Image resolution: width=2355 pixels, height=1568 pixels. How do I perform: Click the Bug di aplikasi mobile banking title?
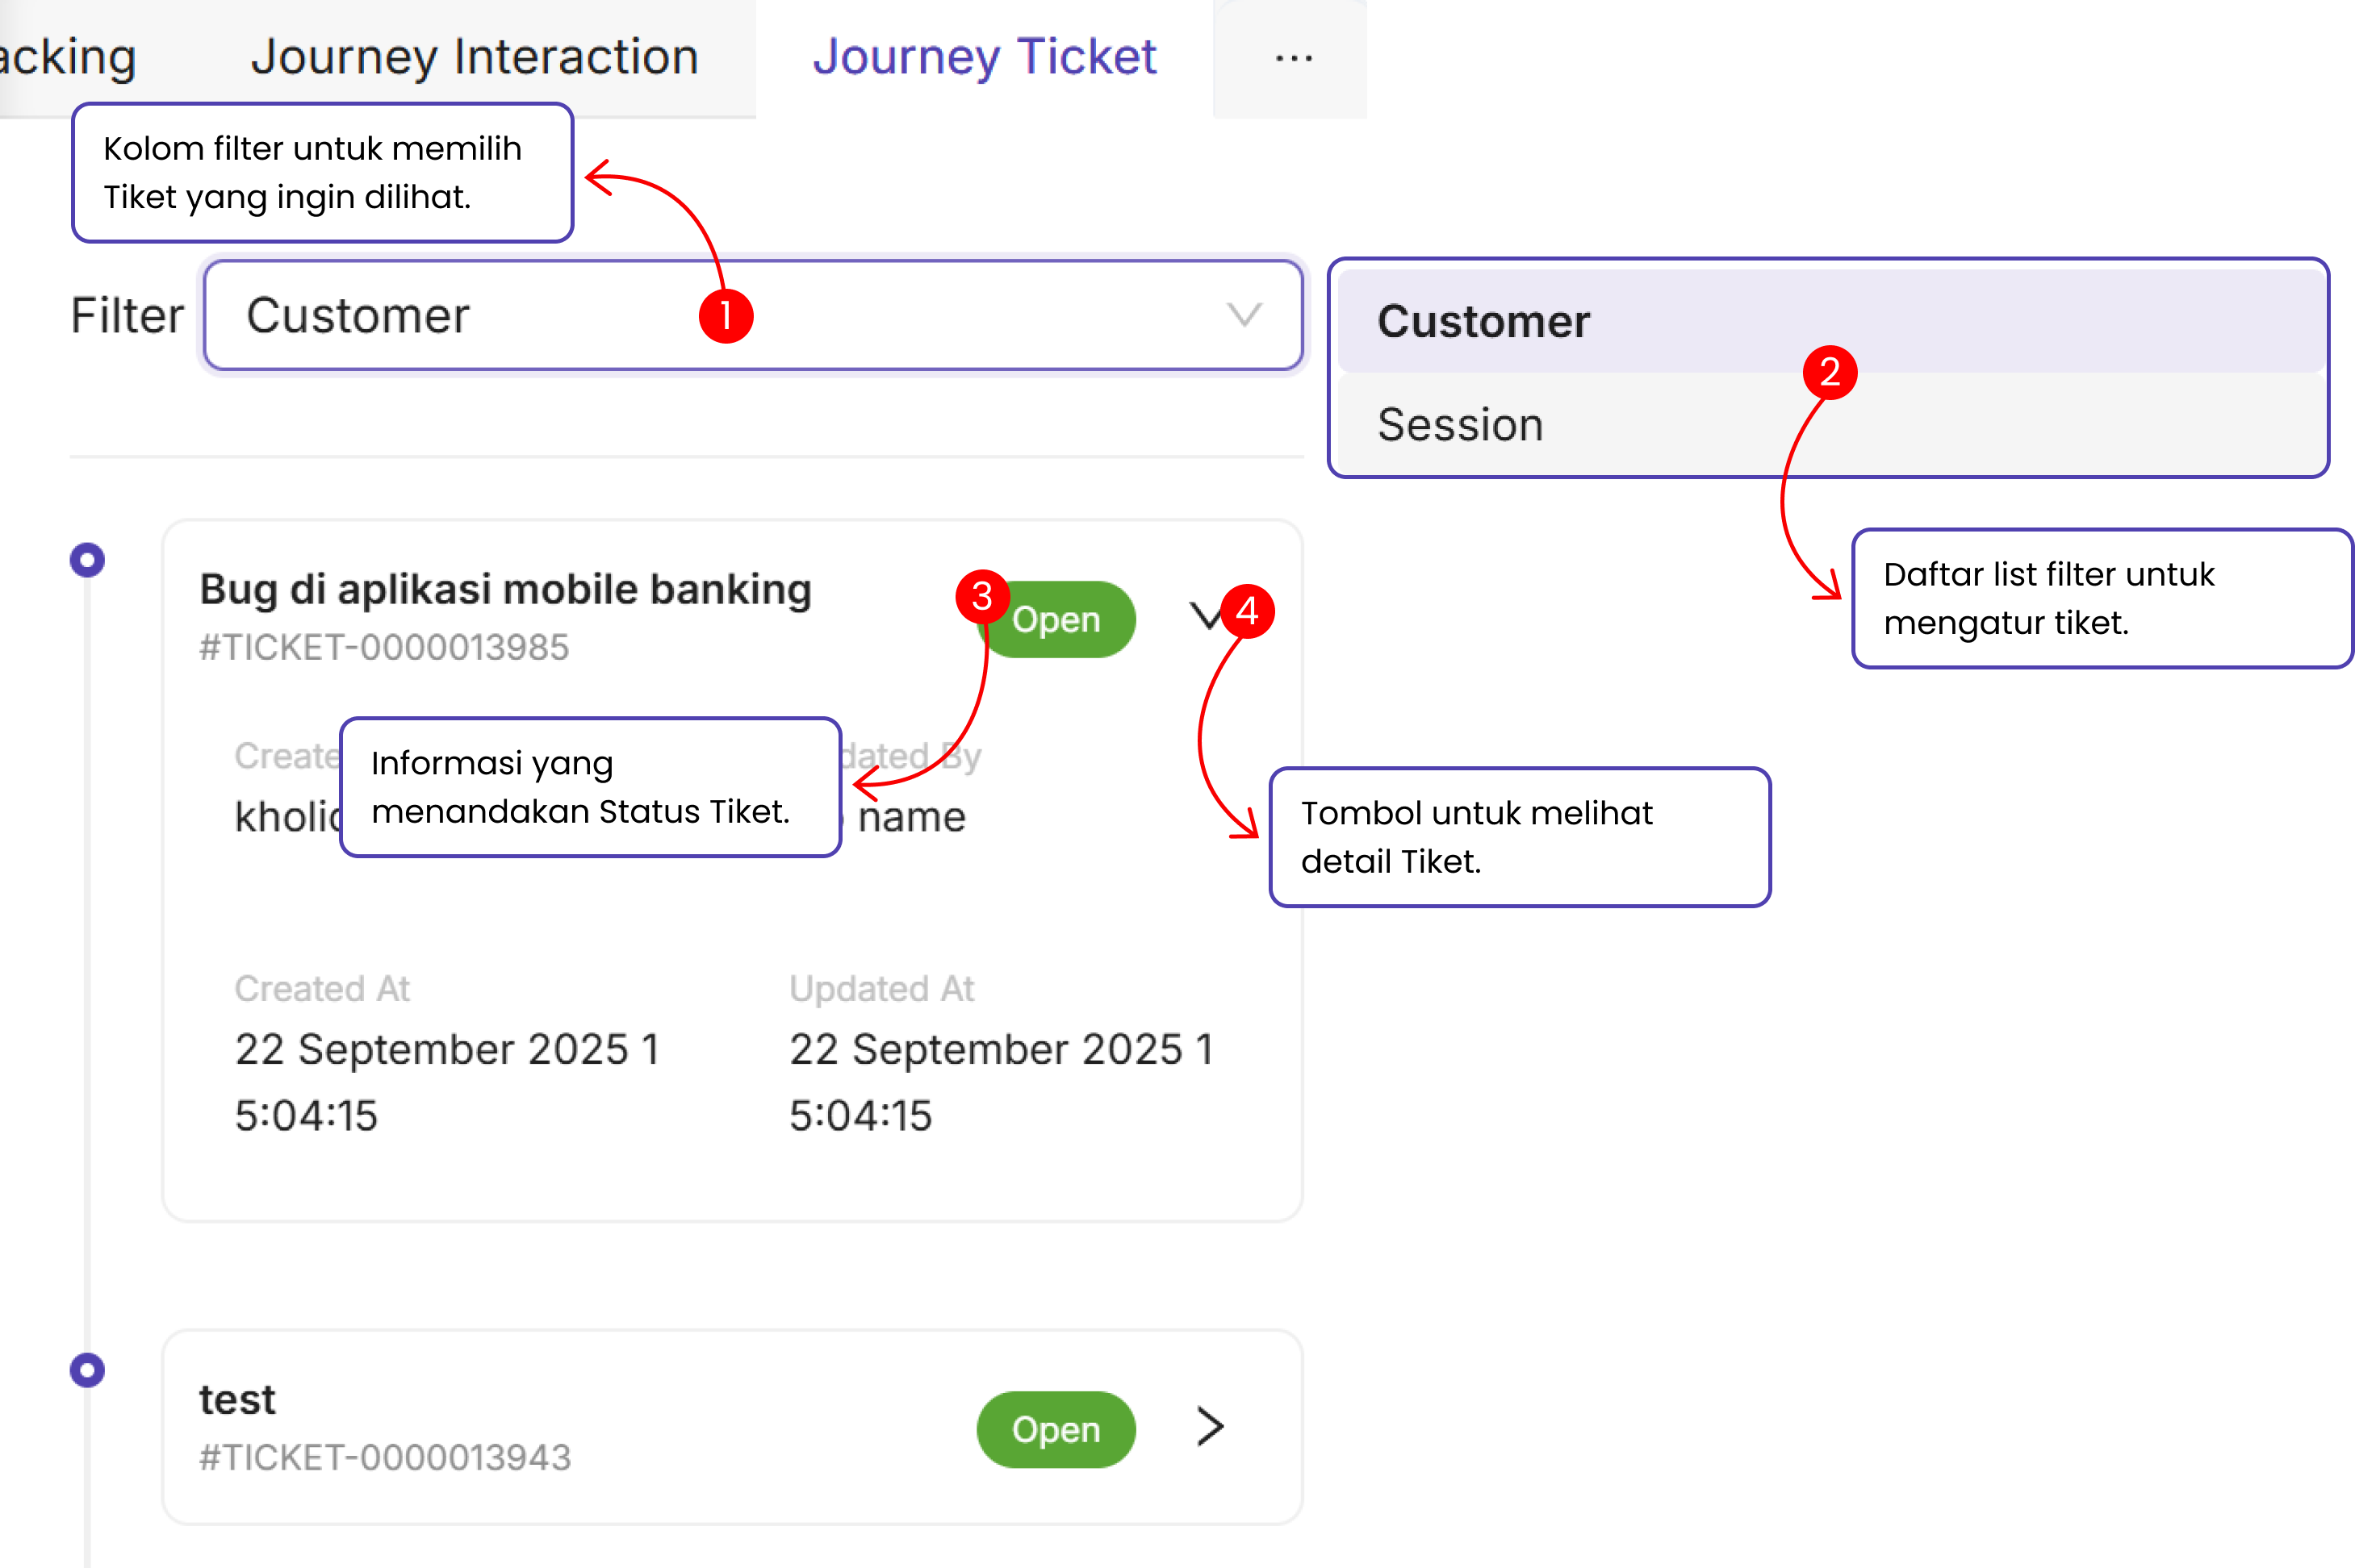click(505, 589)
